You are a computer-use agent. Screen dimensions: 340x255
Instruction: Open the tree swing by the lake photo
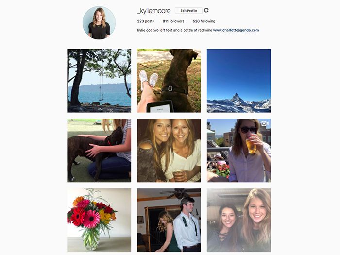(x=99, y=81)
